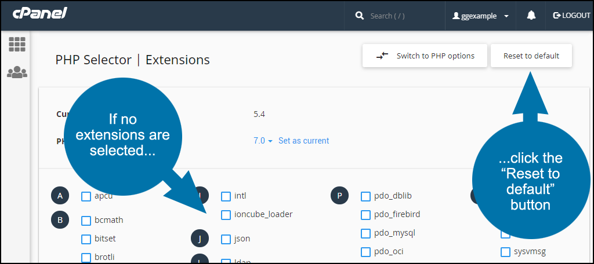Open the user manager sidebar icon
Screen dimensions: 594x264
pyautogui.click(x=17, y=72)
